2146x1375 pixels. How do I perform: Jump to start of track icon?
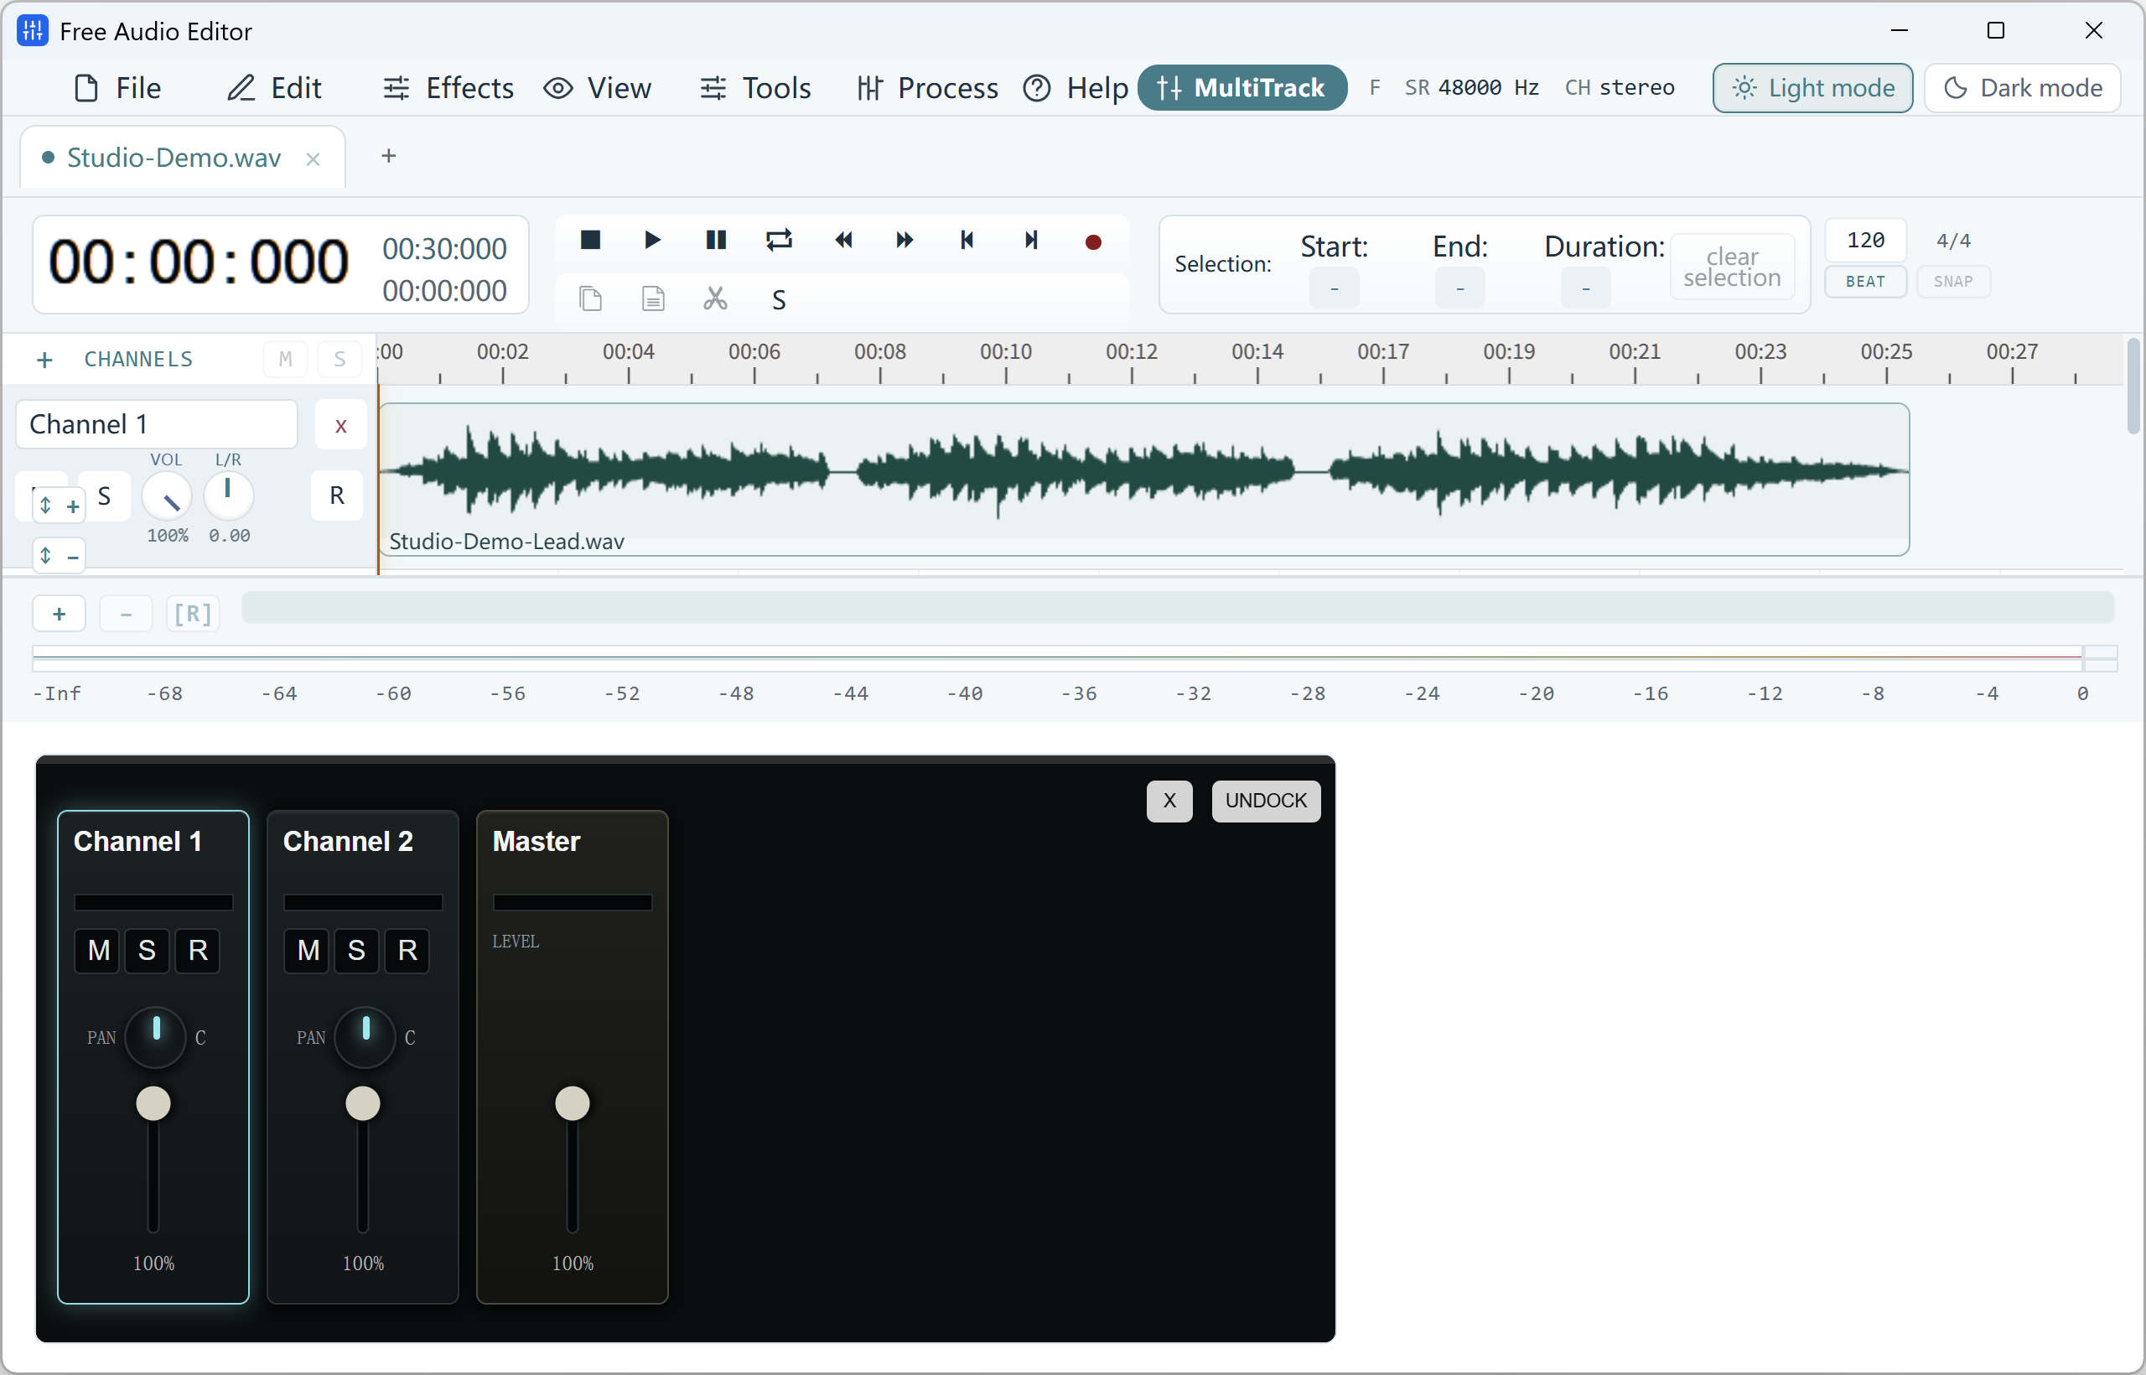967,240
